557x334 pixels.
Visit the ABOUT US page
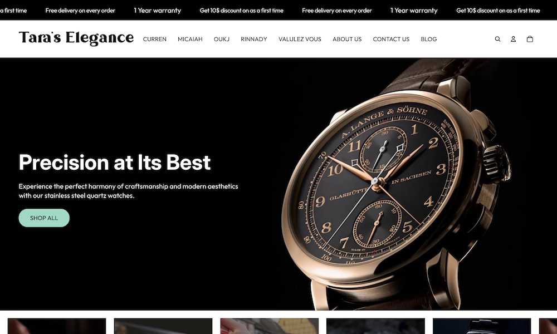(x=347, y=39)
